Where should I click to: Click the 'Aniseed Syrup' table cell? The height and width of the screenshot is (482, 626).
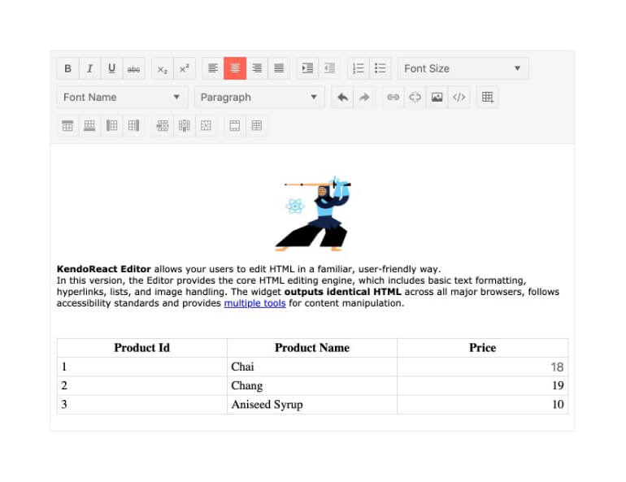[312, 405]
